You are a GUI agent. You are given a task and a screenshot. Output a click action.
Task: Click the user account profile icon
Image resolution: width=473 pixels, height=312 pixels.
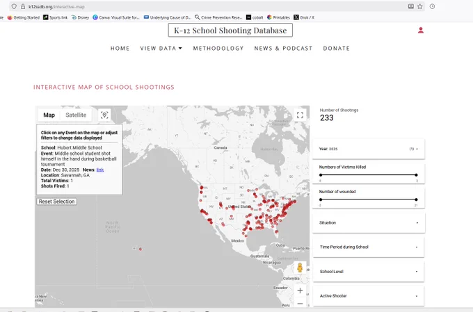point(421,30)
